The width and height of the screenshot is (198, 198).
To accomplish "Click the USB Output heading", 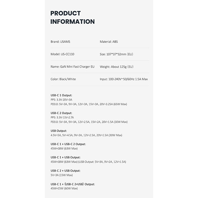I will point(58,131).
